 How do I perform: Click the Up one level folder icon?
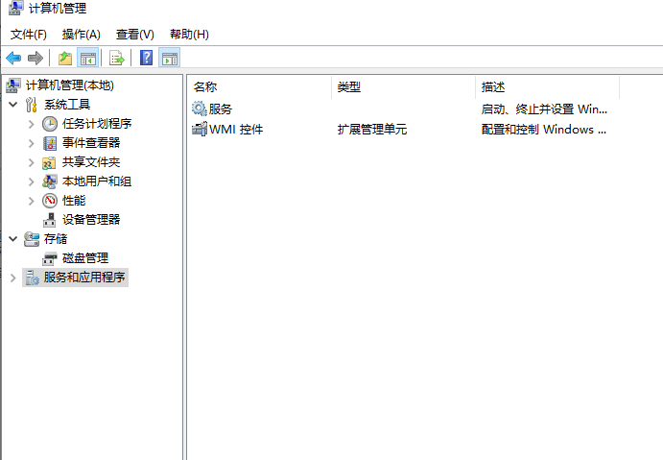[65, 59]
